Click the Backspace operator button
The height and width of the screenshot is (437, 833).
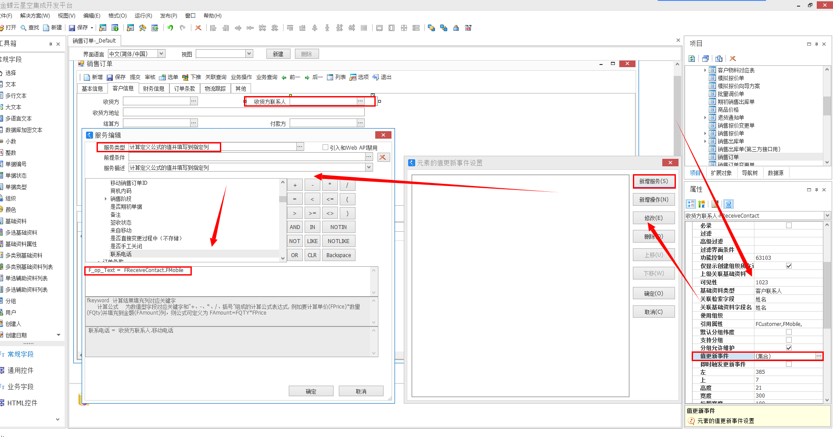[338, 255]
